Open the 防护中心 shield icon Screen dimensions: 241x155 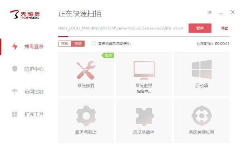click(15, 69)
